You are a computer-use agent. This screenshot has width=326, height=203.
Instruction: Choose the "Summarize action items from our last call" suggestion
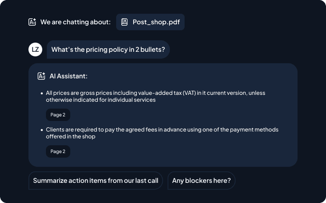pyautogui.click(x=96, y=181)
